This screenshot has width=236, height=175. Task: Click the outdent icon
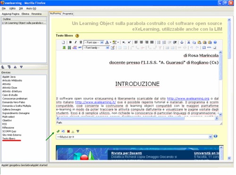(x=169, y=42)
